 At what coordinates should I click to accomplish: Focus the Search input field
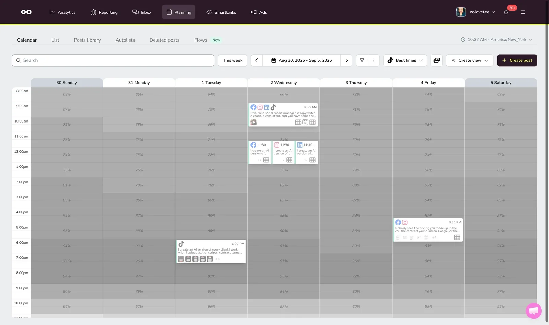click(x=113, y=60)
